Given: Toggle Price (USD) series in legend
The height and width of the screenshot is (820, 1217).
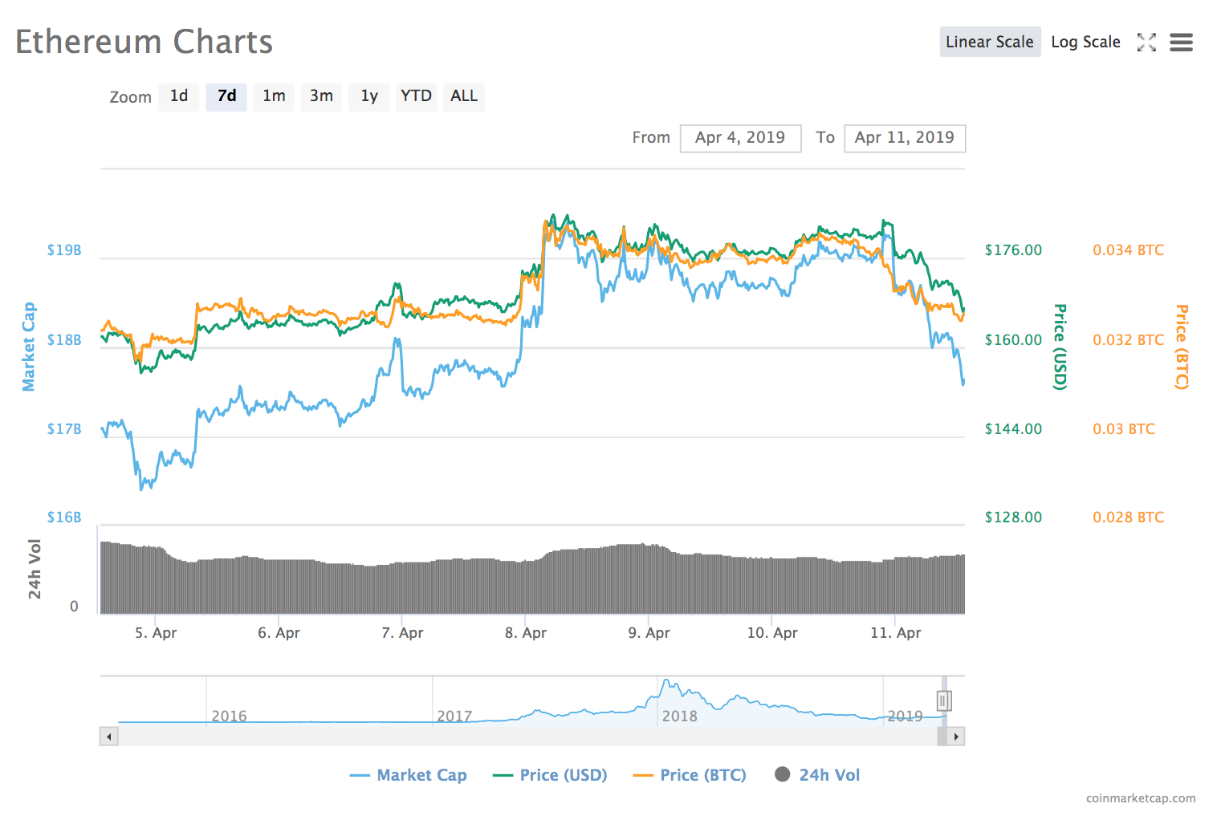Looking at the screenshot, I should pyautogui.click(x=550, y=775).
